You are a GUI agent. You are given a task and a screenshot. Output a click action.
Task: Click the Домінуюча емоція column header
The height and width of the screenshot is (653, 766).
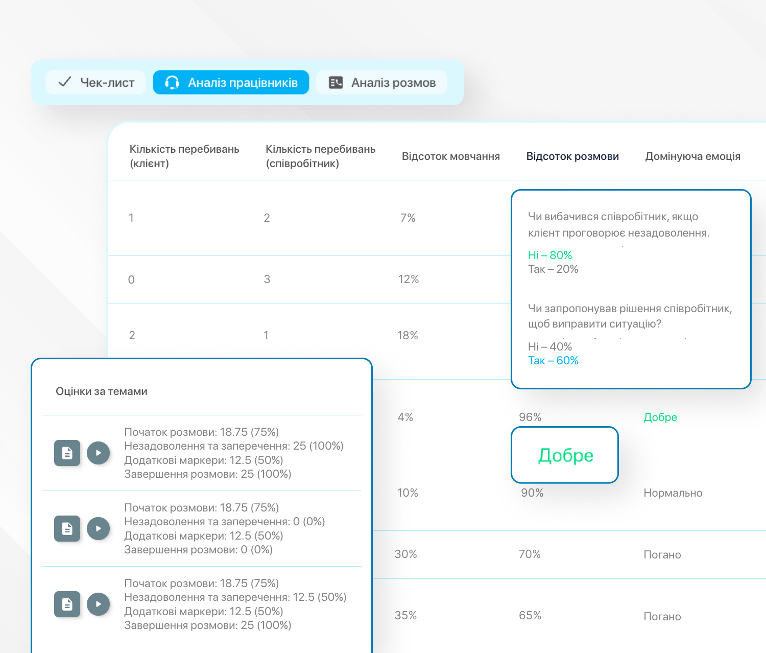692,156
